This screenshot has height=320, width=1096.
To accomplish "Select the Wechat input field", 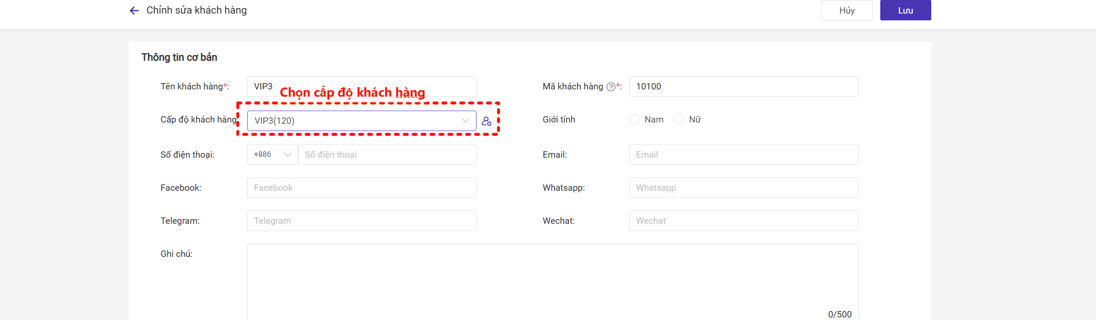I will point(743,221).
